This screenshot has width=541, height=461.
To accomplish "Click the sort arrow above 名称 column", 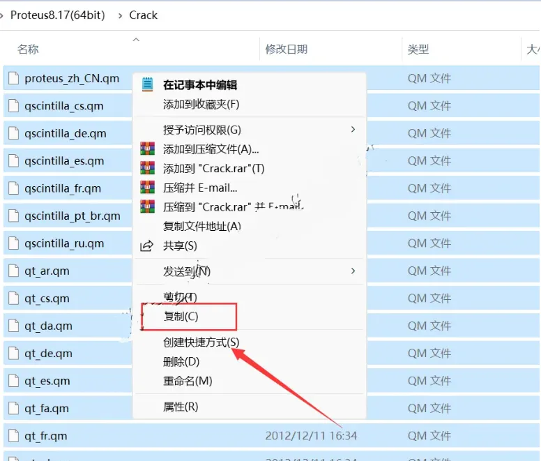I will point(136,40).
